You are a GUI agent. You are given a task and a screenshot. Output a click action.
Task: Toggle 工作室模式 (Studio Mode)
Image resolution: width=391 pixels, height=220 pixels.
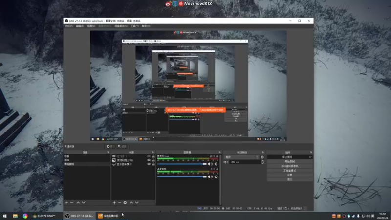click(289, 171)
